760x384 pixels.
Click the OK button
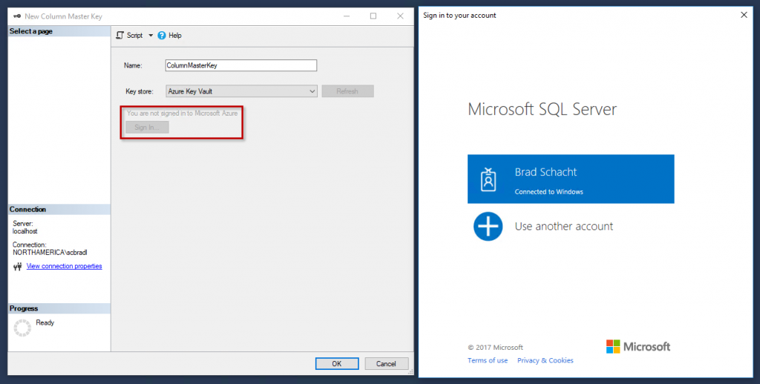tap(337, 363)
